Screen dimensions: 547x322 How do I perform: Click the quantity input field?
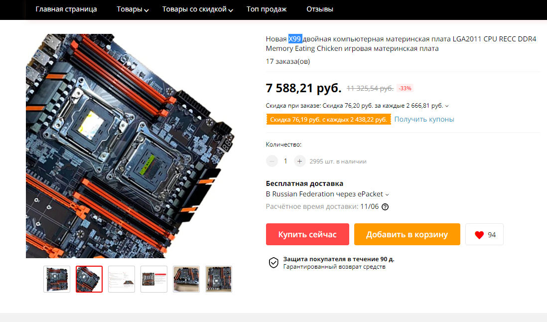[285, 161]
